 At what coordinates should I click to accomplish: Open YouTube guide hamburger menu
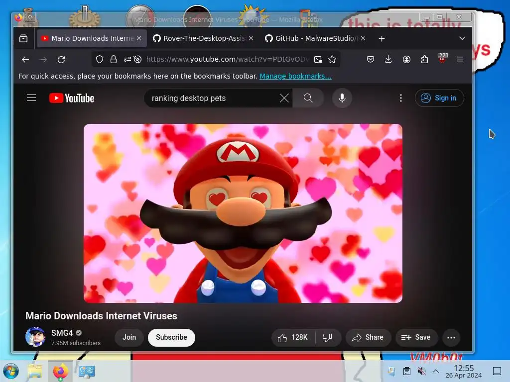click(31, 98)
